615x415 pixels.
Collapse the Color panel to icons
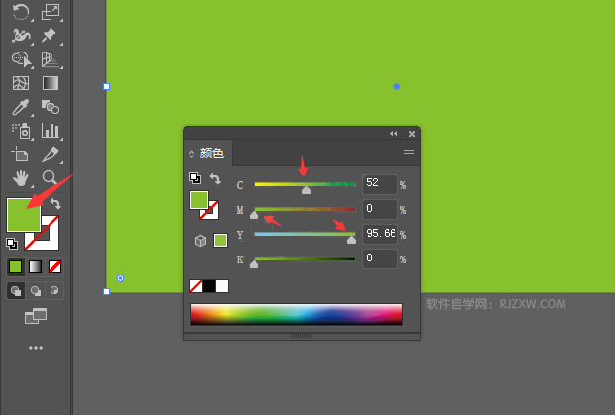[x=394, y=134]
